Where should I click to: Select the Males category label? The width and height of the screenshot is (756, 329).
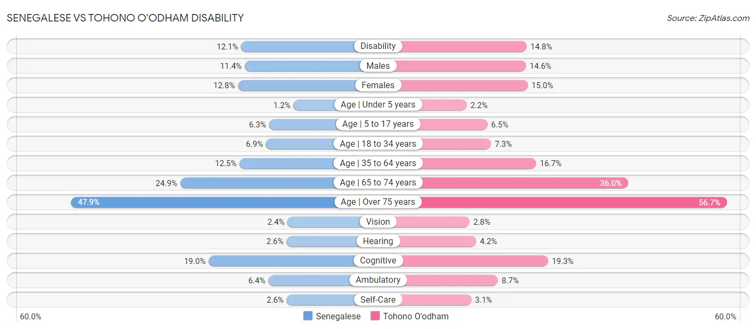[378, 66]
